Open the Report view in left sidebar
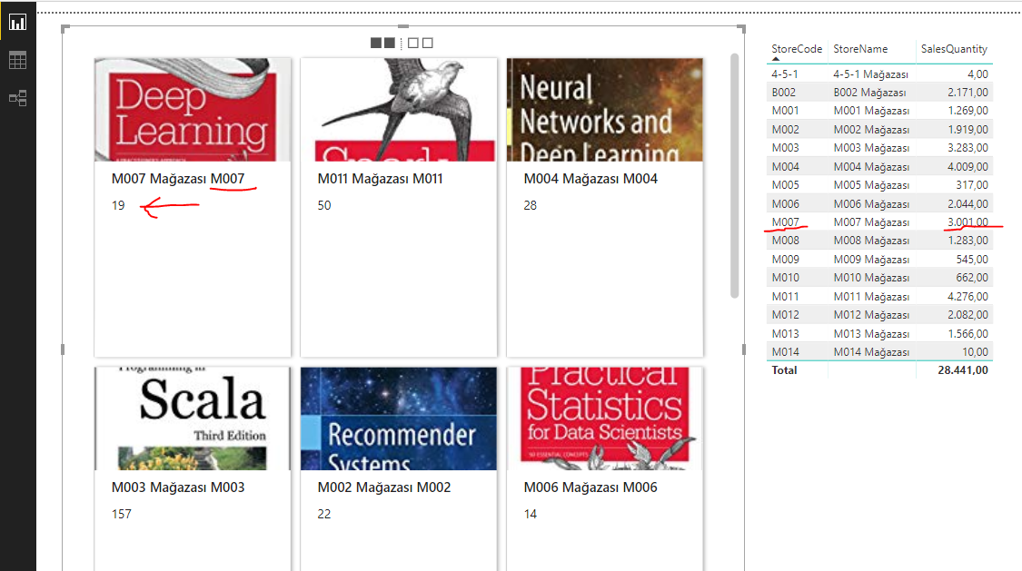Screen dimensions: 1022x571 pyautogui.click(x=17, y=22)
